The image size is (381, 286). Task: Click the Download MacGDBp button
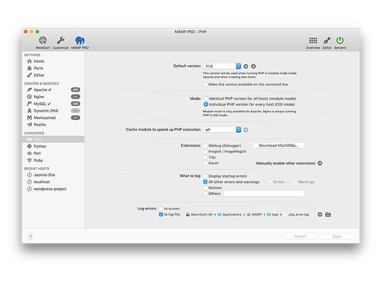pos(279,145)
